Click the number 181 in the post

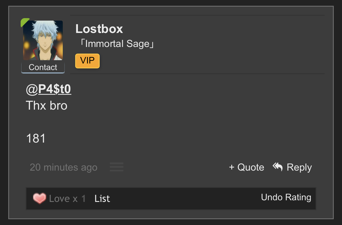[x=36, y=138]
